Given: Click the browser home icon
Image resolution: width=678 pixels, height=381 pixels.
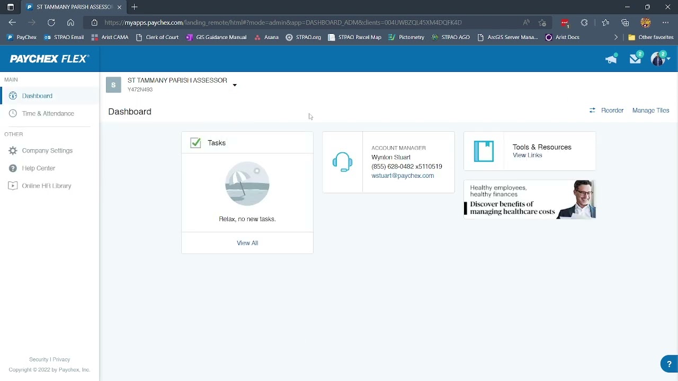Looking at the screenshot, I should click(x=70, y=22).
